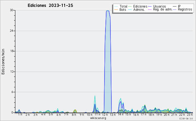
Task: Click the '2 h' x-axis label
Action: click(x=28, y=114)
